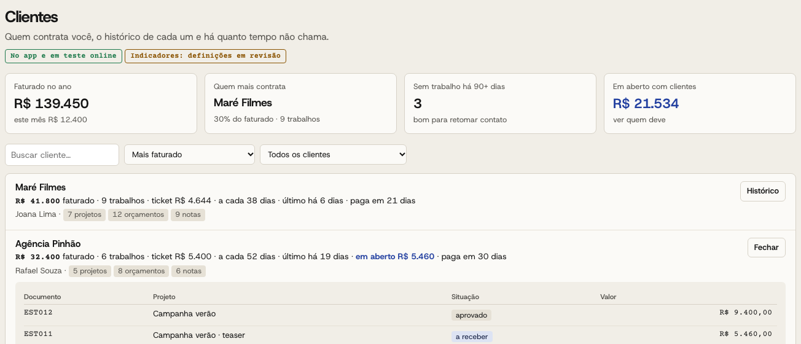Select the 9 notas tag

188,215
